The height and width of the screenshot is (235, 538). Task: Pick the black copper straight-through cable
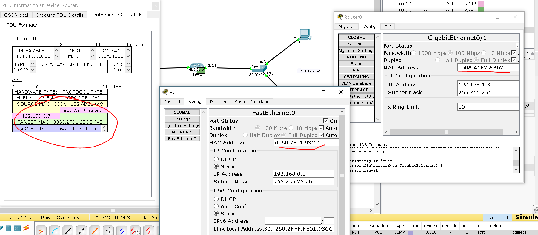[x=68, y=231]
